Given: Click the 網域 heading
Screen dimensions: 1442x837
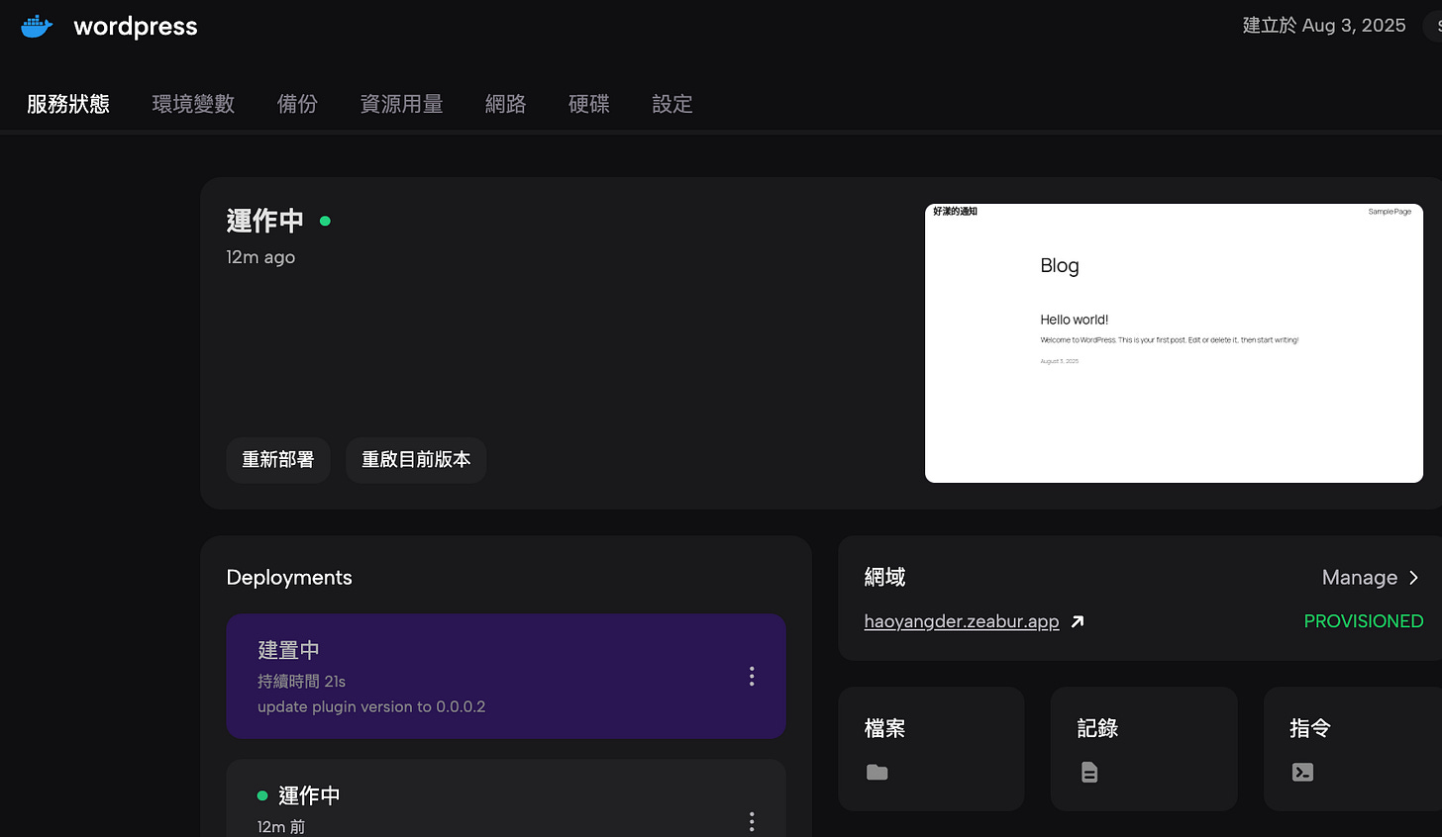Looking at the screenshot, I should pos(884,577).
